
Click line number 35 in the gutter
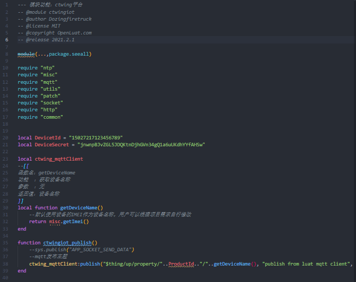tap(5, 243)
